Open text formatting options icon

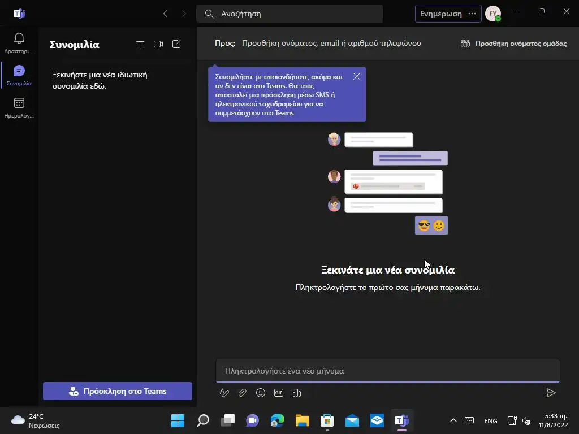[224, 393]
